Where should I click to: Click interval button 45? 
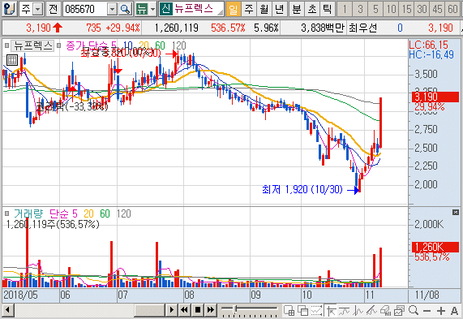[437, 9]
